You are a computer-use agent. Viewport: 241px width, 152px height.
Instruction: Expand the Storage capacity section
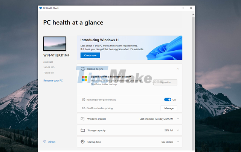[178, 130]
